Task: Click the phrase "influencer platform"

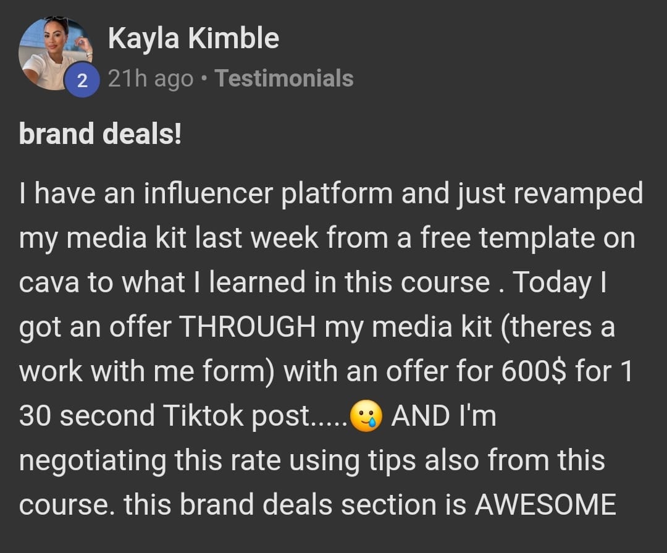Action: (x=268, y=194)
